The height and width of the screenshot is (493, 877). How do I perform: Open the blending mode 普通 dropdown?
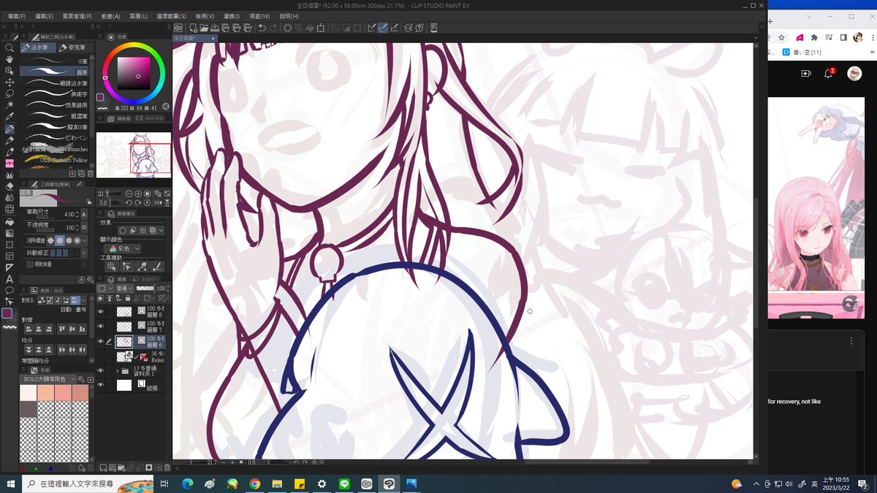coord(125,288)
